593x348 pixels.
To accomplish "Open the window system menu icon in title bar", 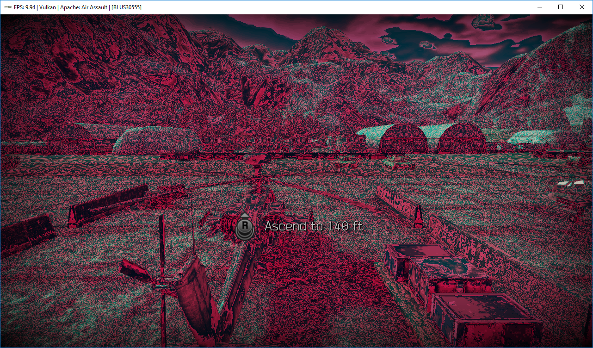I will pyautogui.click(x=7, y=7).
